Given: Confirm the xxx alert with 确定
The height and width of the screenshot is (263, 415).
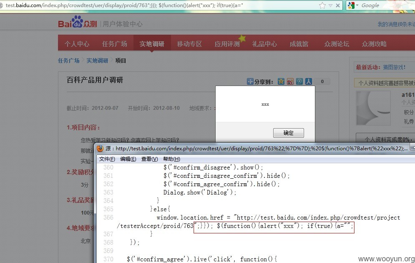Looking at the screenshot, I should click(x=289, y=133).
